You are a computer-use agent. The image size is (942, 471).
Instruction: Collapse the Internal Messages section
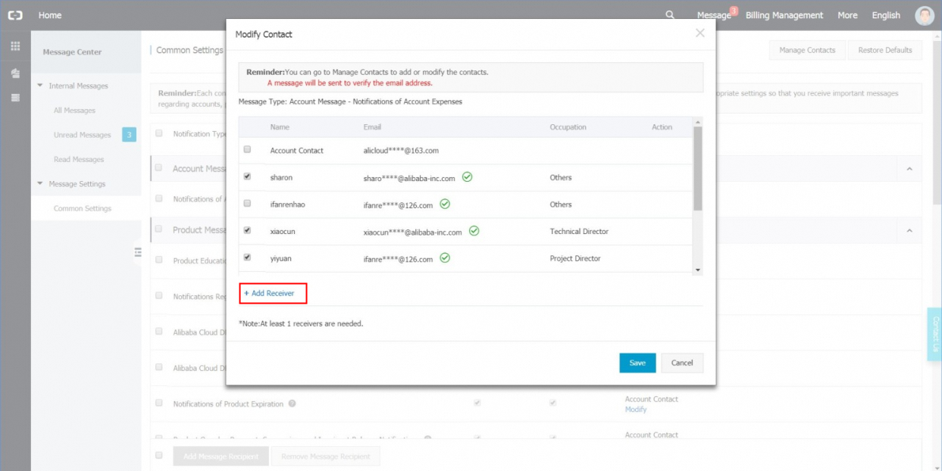pyautogui.click(x=40, y=86)
